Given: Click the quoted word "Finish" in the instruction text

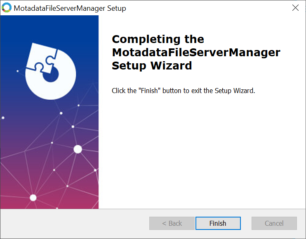Looking at the screenshot, I should (x=150, y=91).
